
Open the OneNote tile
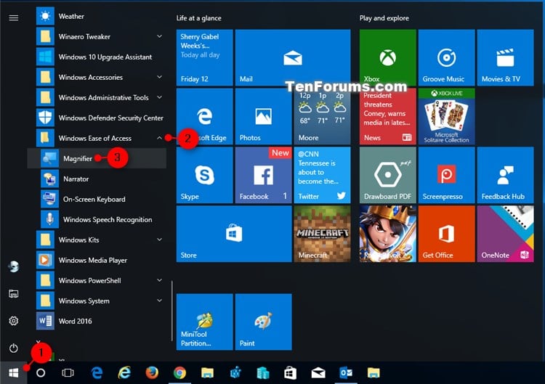505,234
